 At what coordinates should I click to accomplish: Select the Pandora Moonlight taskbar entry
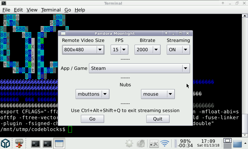[x=59, y=143]
